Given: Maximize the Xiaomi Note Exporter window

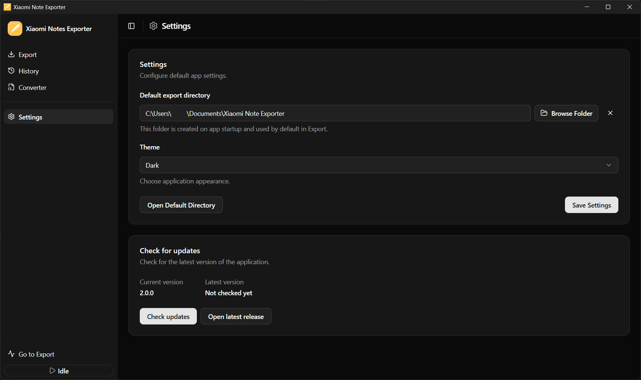Looking at the screenshot, I should point(608,7).
